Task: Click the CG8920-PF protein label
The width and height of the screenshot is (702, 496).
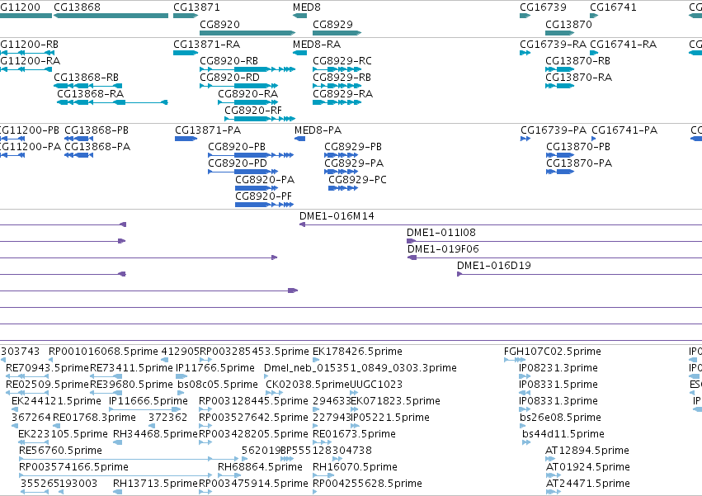Action: click(x=264, y=196)
